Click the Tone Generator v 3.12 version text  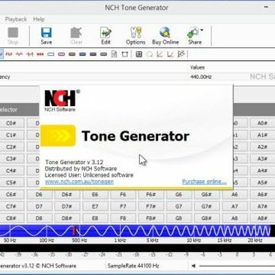[x=74, y=162]
